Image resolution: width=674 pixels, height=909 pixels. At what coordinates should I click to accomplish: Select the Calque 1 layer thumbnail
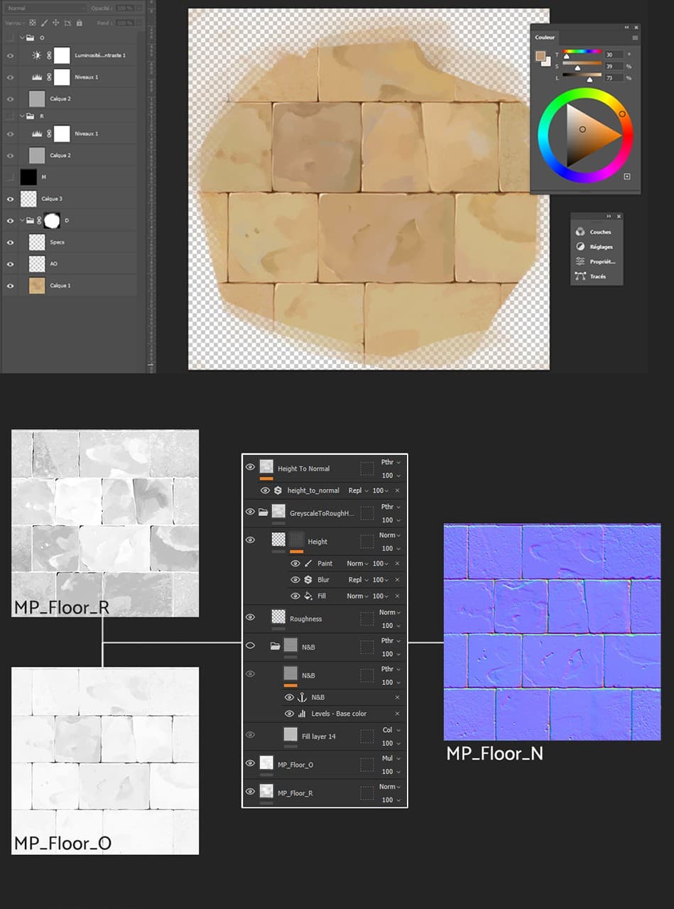point(36,286)
